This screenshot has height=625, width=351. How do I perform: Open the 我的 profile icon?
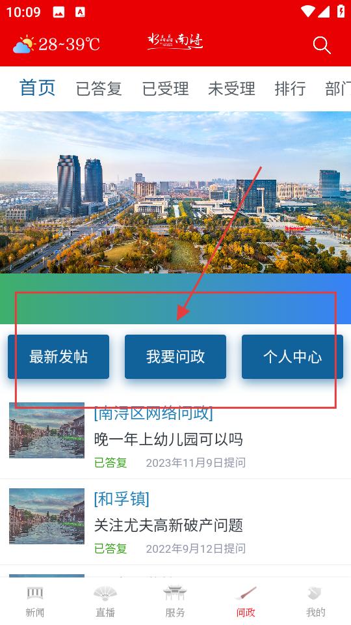316,592
